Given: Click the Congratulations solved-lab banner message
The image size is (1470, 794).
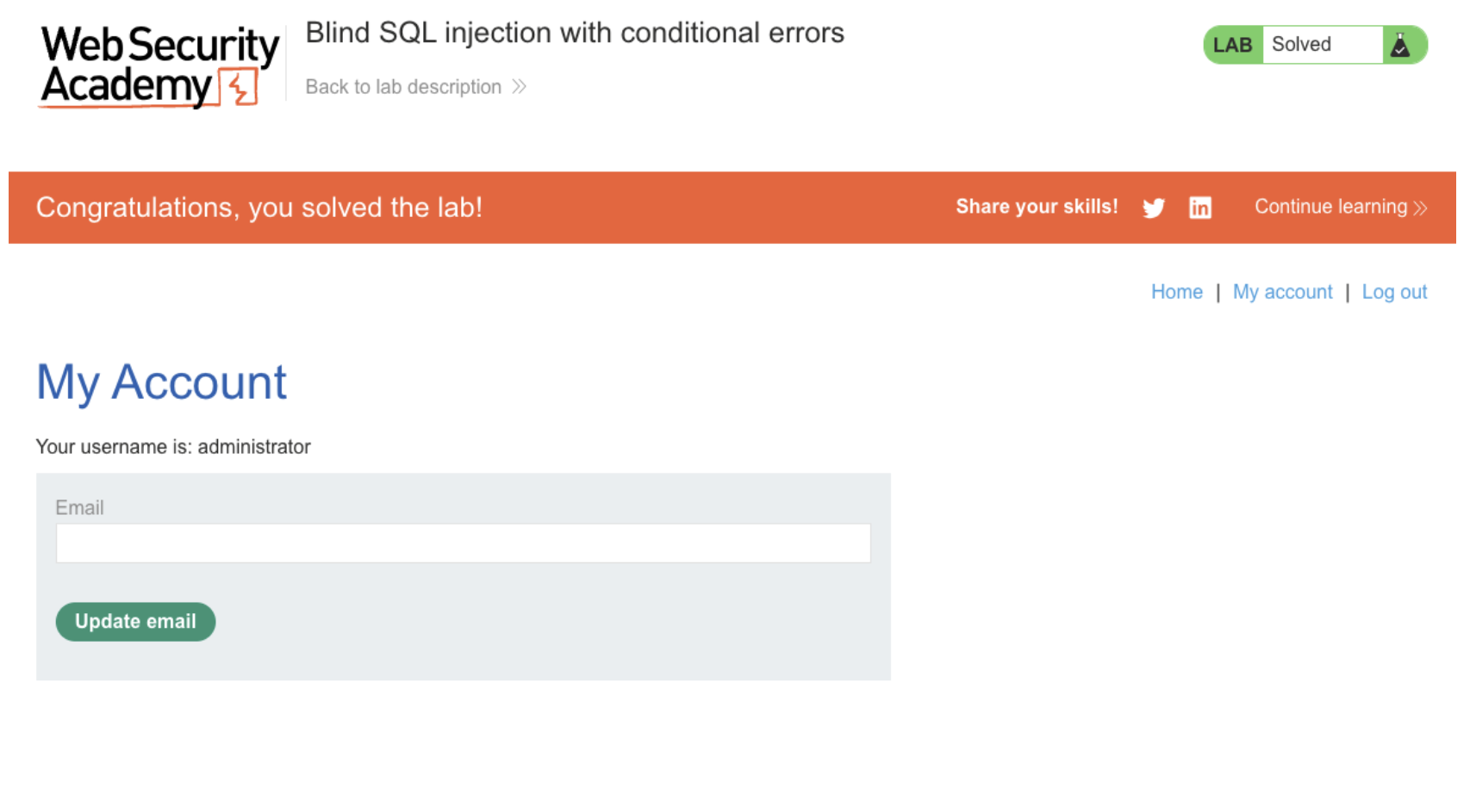Looking at the screenshot, I should (x=258, y=208).
